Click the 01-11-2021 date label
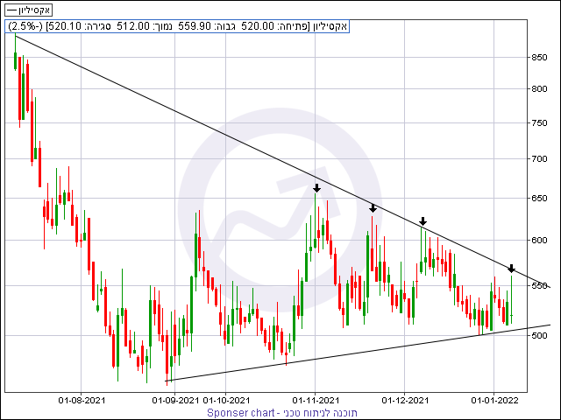This screenshot has width=561, height=420. [x=316, y=401]
